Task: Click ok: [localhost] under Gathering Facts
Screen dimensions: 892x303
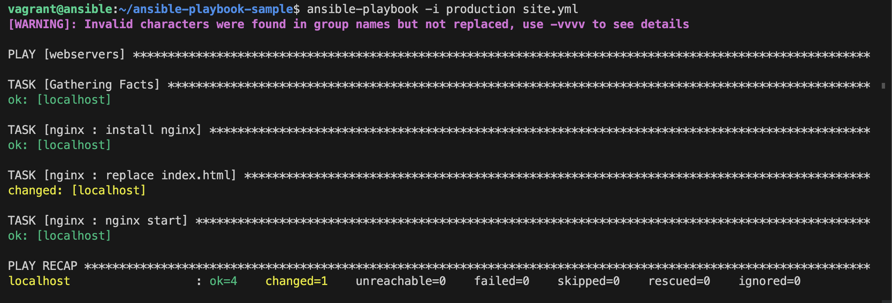Action: click(x=60, y=100)
